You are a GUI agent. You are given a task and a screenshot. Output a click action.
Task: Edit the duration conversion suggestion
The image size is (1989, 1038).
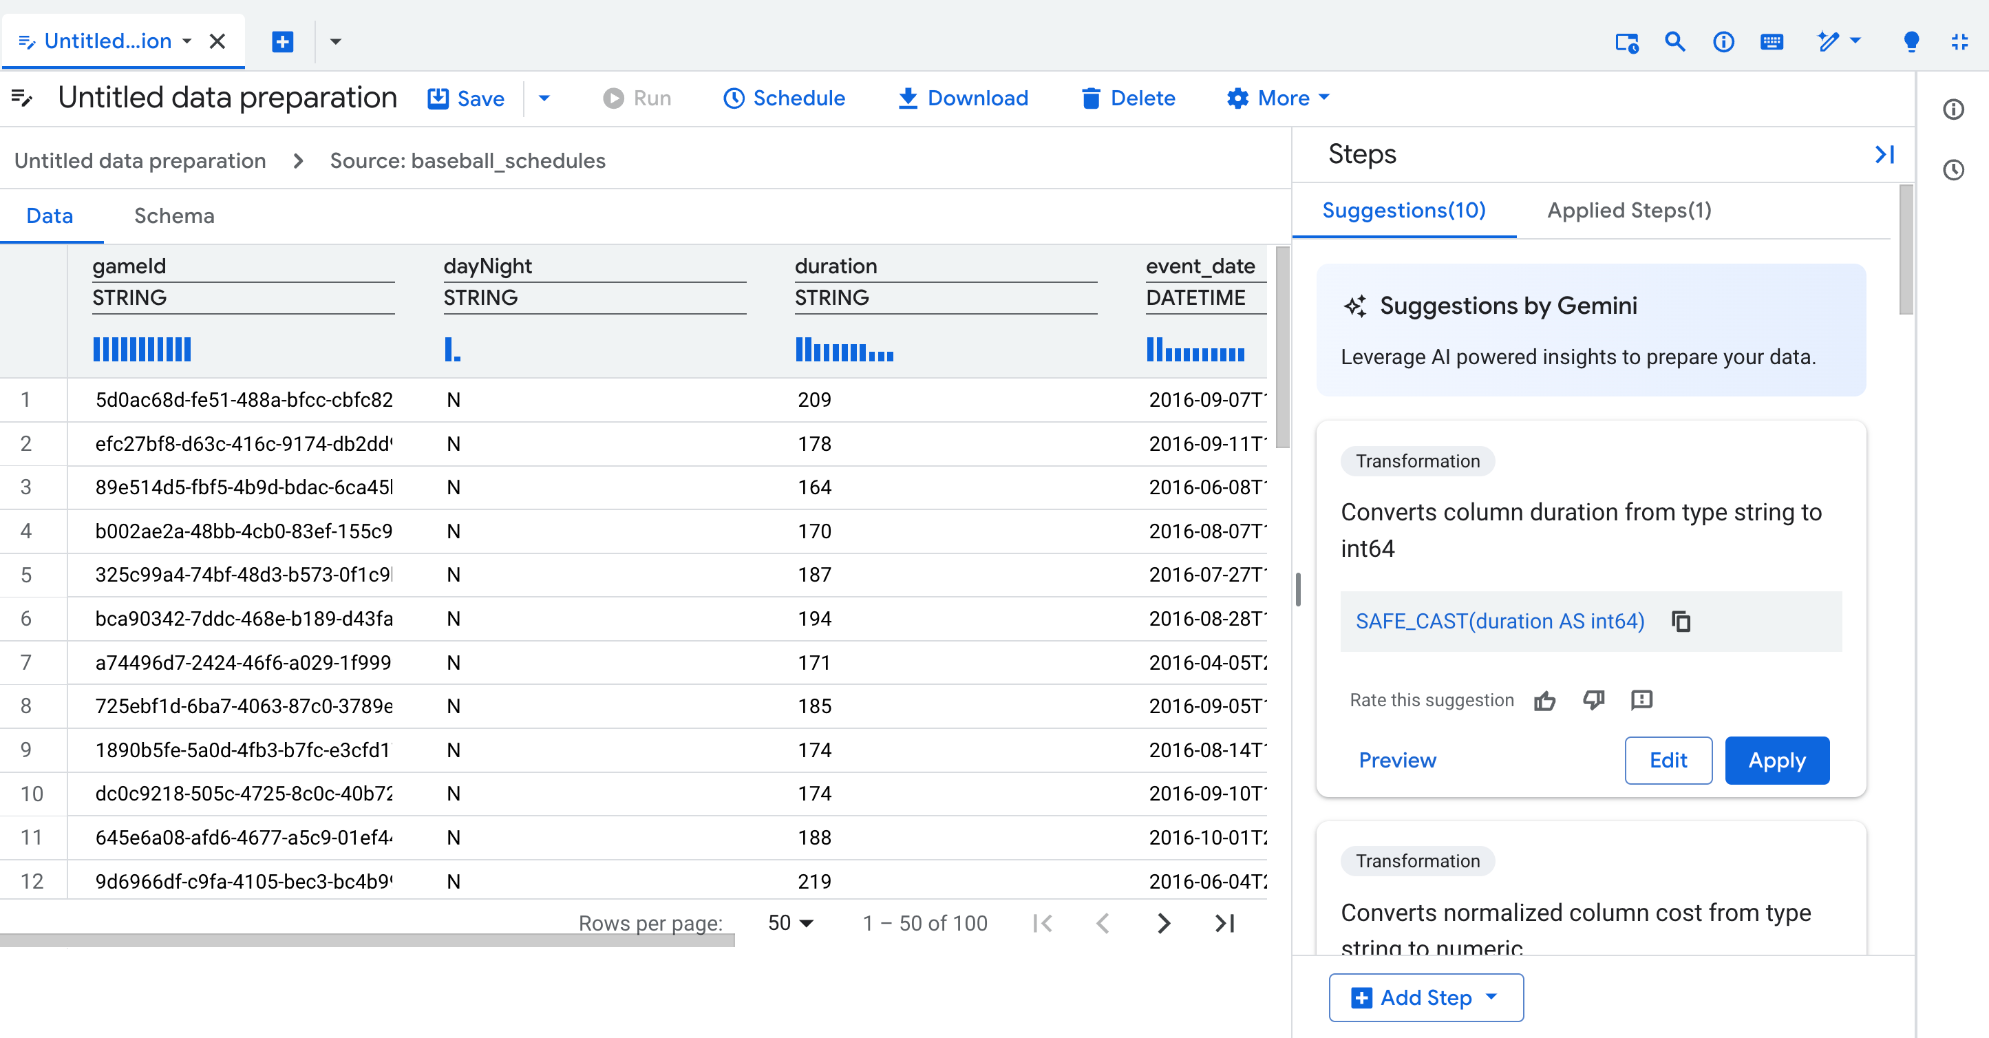click(1668, 760)
